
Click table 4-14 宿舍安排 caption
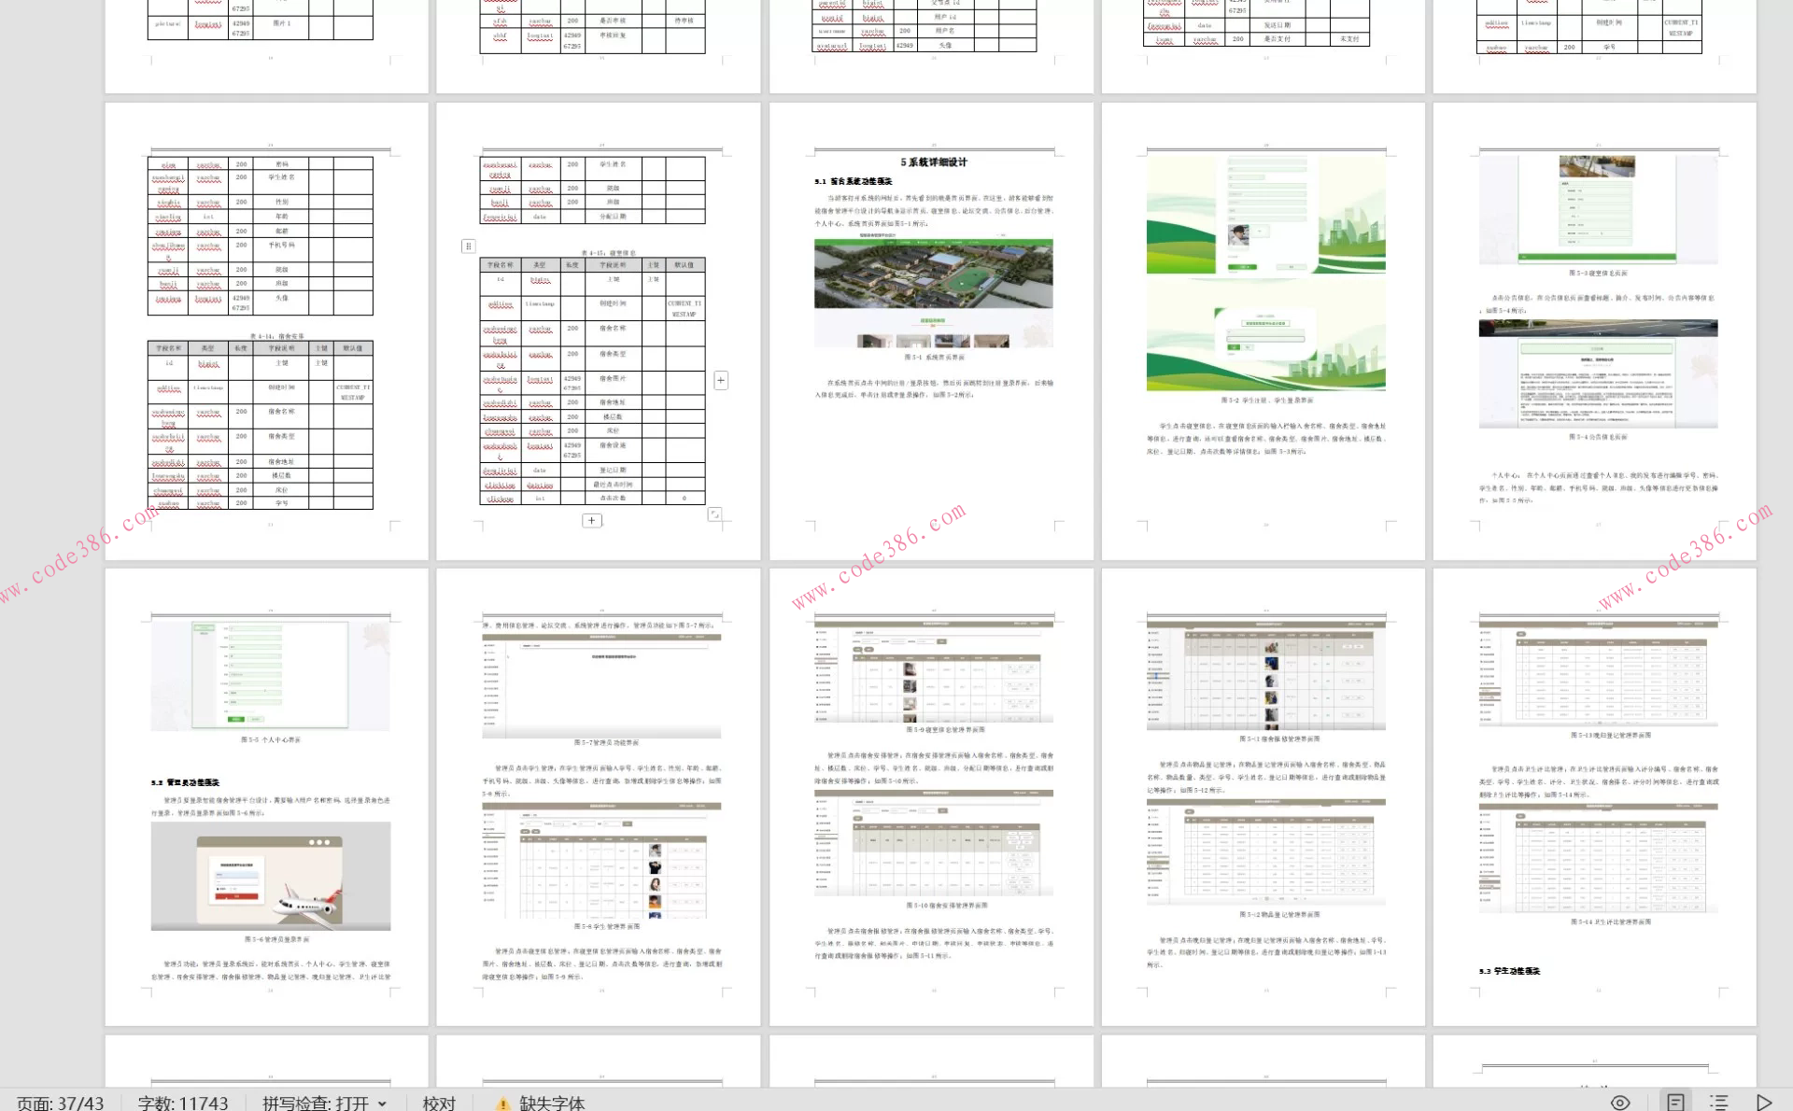tap(276, 336)
